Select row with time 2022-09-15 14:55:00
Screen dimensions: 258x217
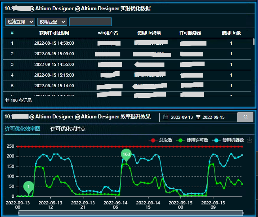pyautogui.click(x=127, y=65)
